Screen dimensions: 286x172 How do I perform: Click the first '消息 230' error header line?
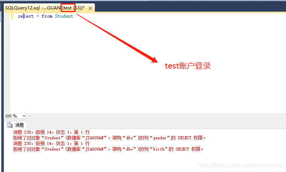point(51,132)
